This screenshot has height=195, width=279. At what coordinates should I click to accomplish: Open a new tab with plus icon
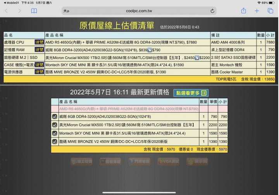[x=257, y=11]
